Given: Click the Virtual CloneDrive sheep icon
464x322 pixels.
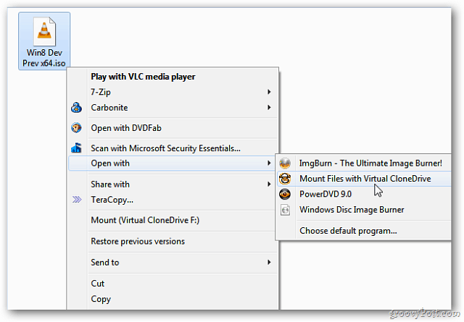Looking at the screenshot, I should pyautogui.click(x=285, y=179).
